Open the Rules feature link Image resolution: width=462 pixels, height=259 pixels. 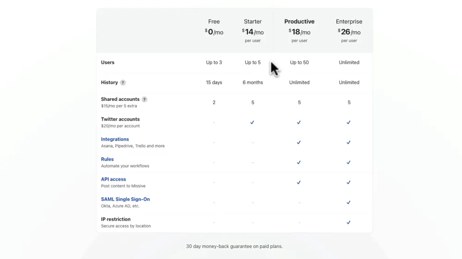(107, 159)
